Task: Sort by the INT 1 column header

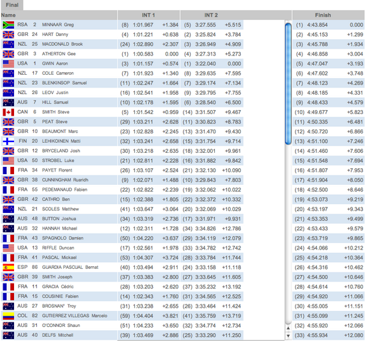Action: [149, 15]
